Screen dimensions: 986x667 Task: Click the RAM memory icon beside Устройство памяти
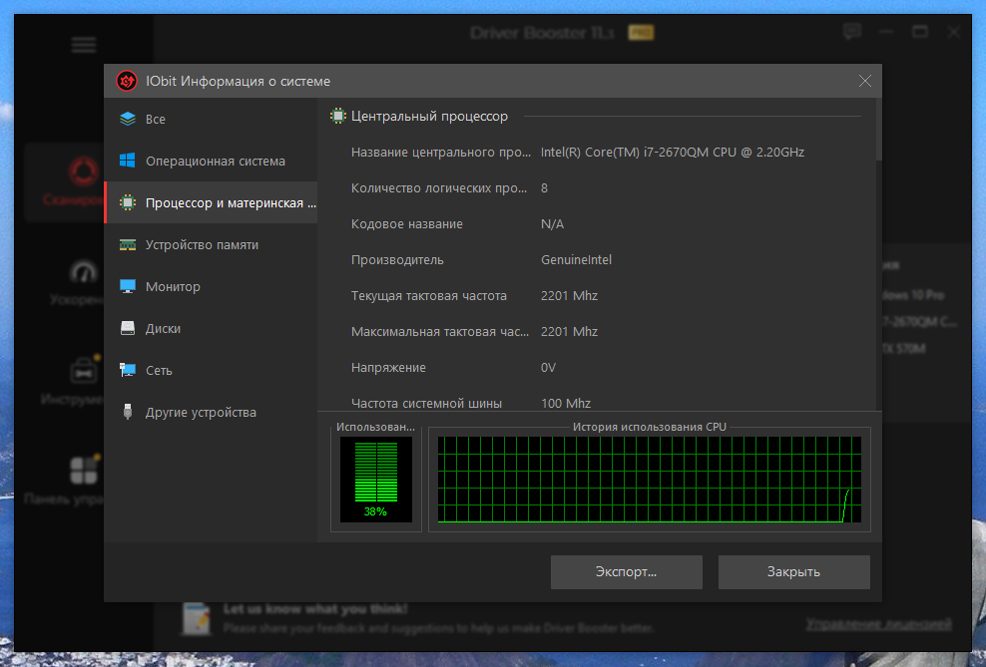tap(128, 245)
